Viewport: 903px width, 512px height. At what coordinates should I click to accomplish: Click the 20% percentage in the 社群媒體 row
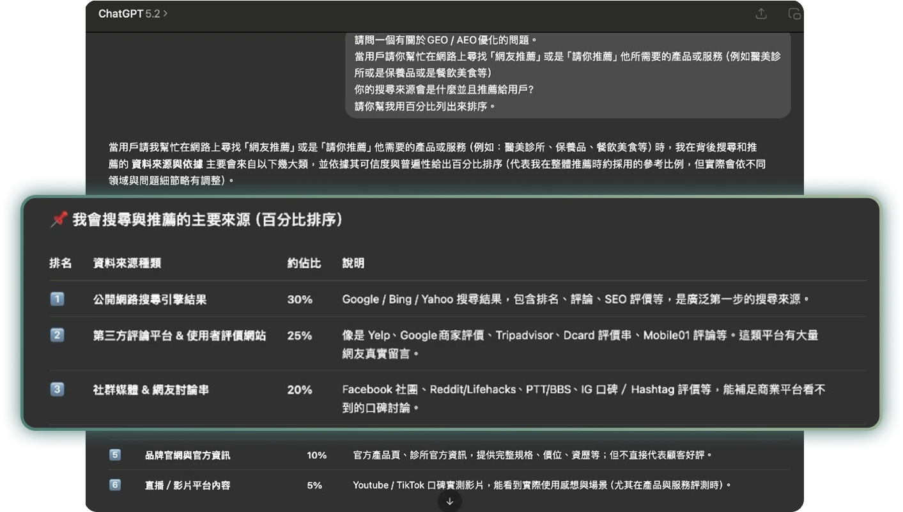tap(299, 389)
